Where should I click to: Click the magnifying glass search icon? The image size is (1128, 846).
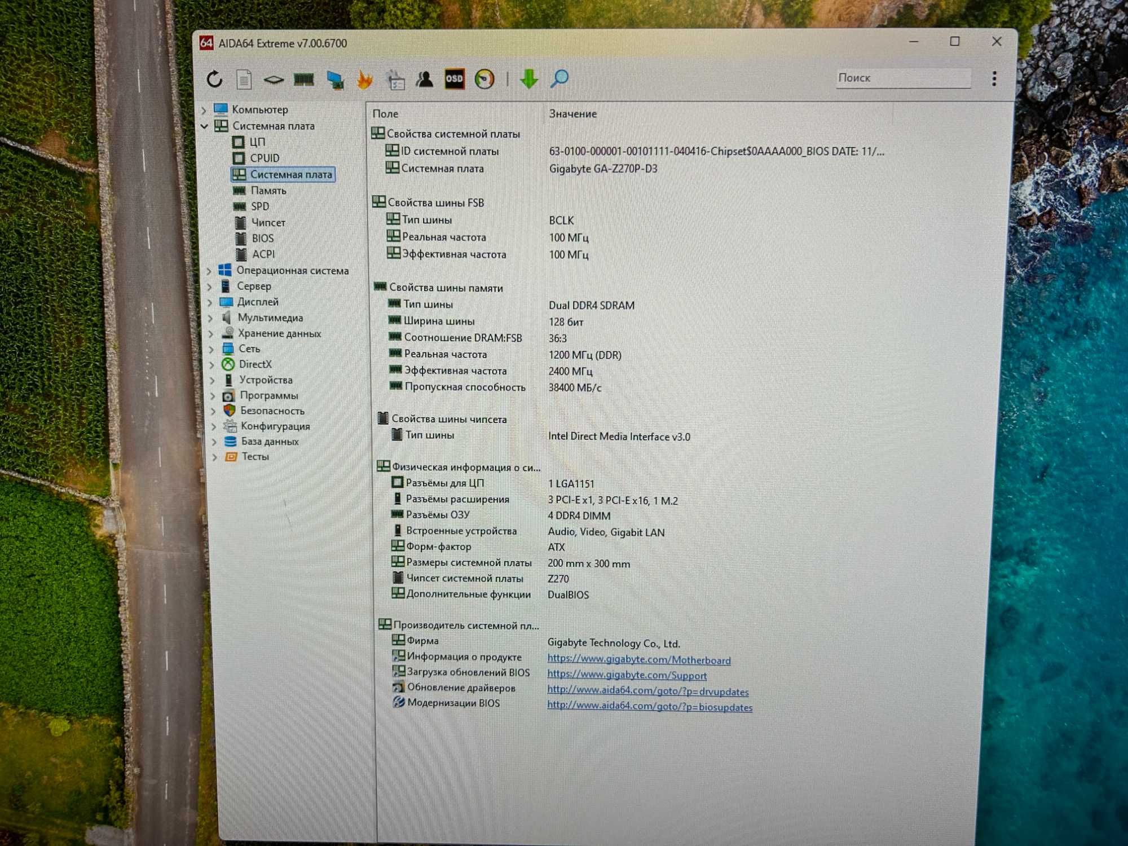[x=559, y=78]
